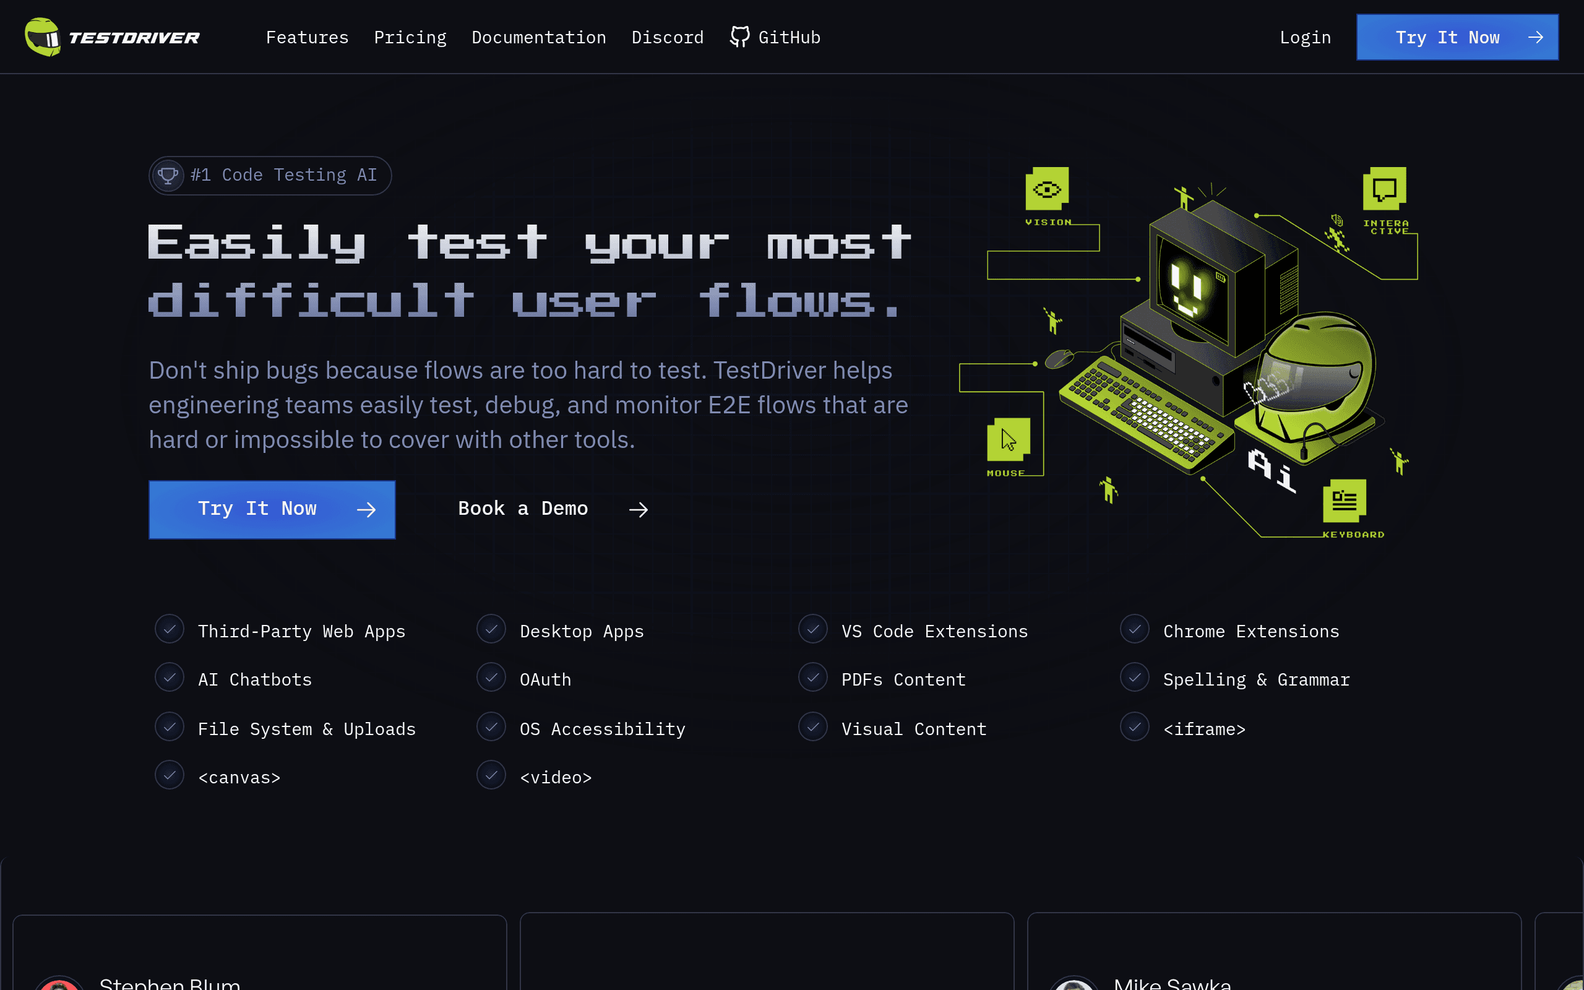This screenshot has width=1584, height=990.
Task: Go to the Pricing page
Action: click(x=410, y=37)
